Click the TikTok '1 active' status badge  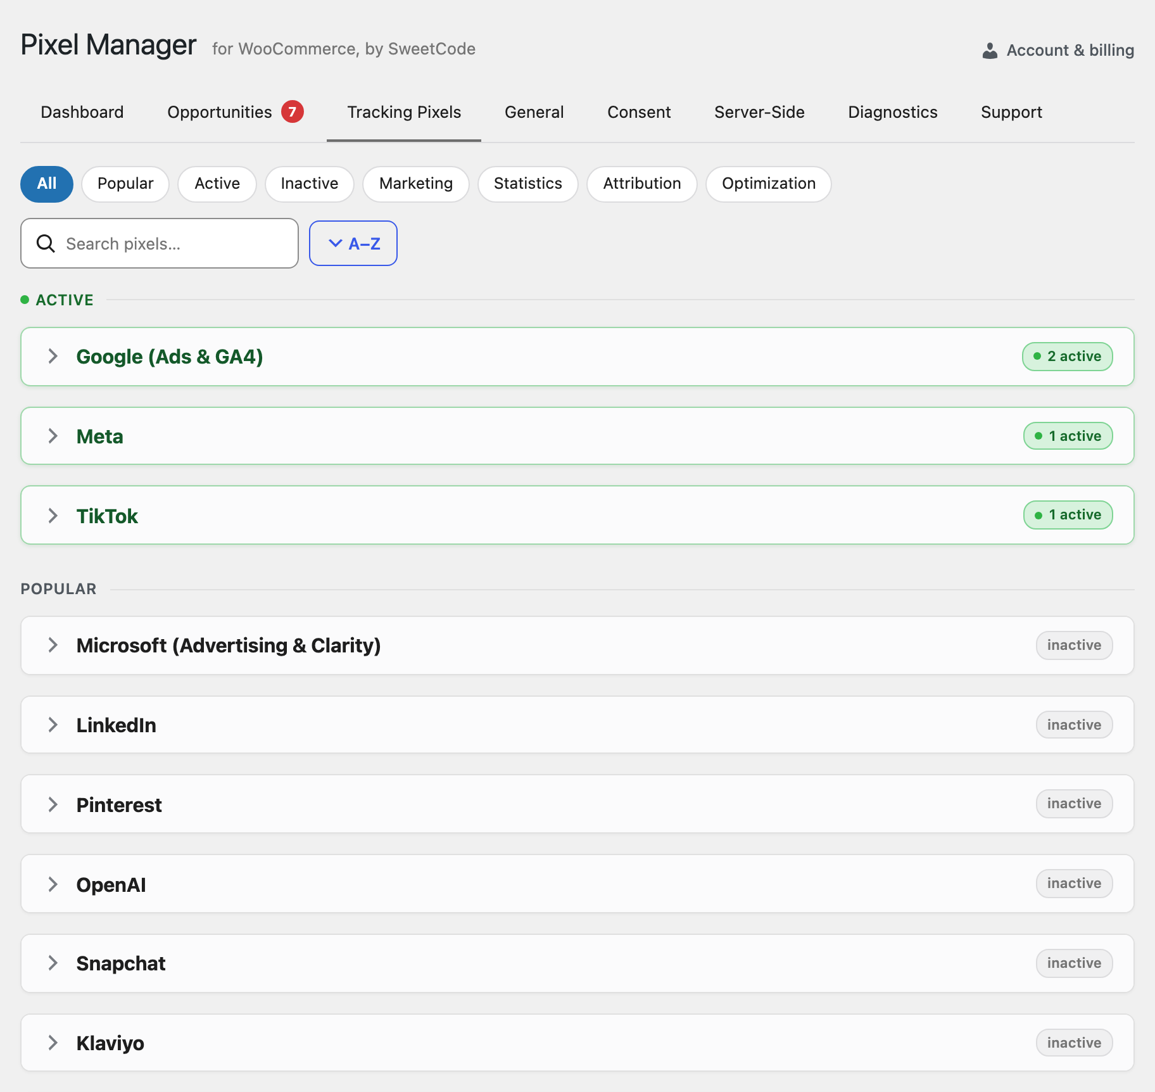pos(1068,515)
